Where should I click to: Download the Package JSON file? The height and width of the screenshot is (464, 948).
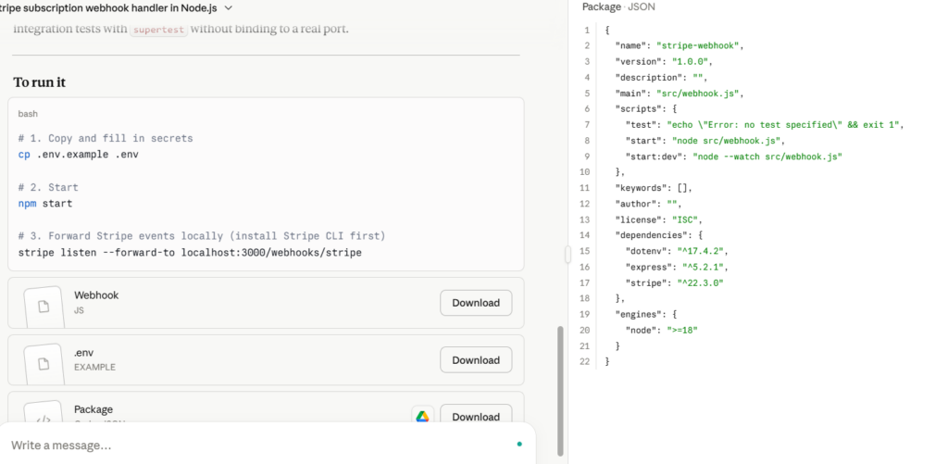tap(476, 416)
